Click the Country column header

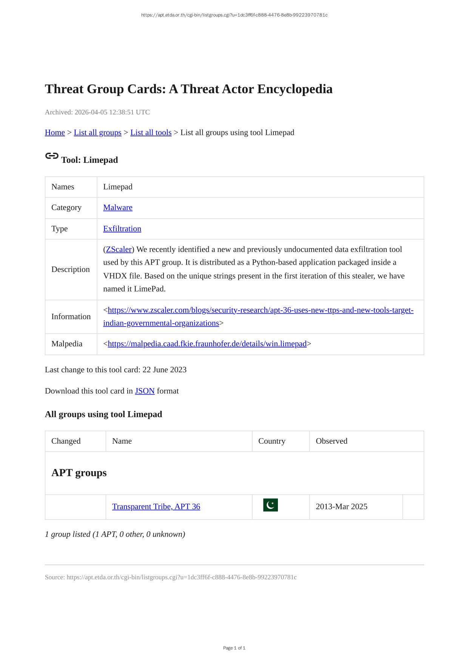click(272, 441)
